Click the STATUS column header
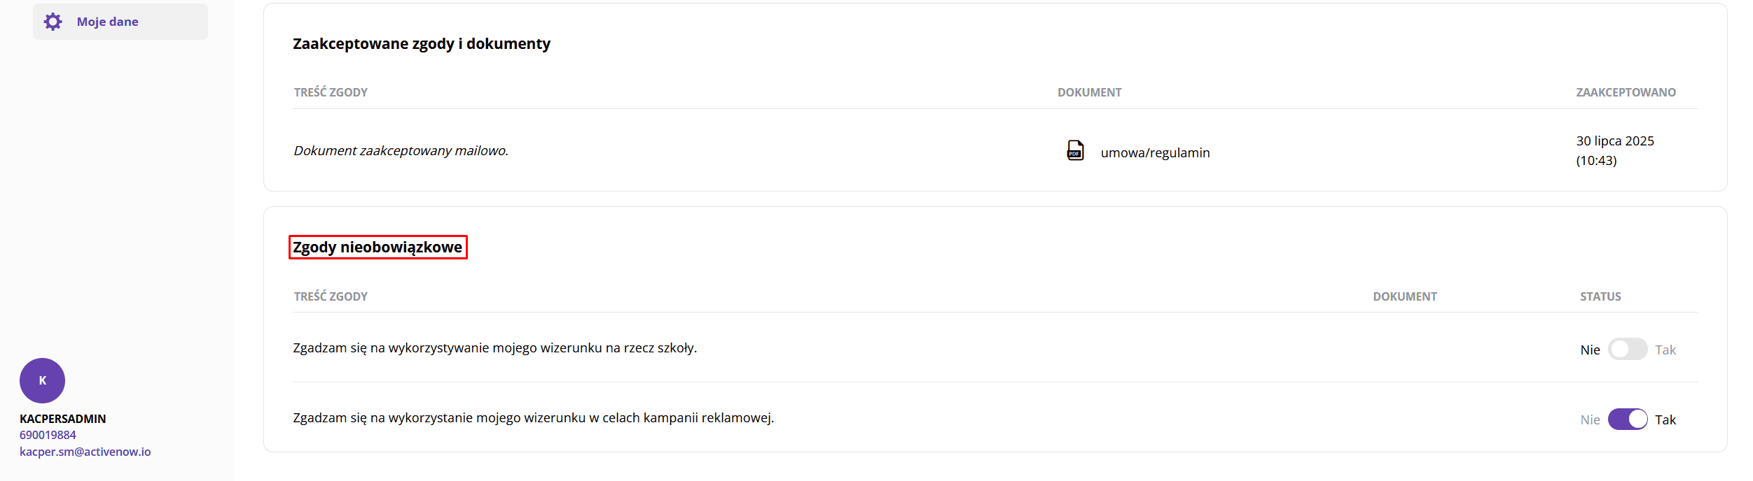The image size is (1753, 481). point(1600,296)
